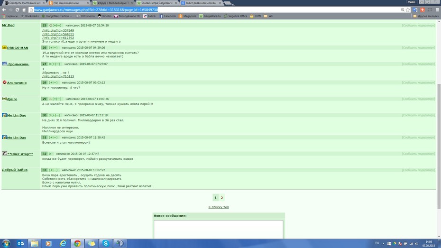Click К списку тем link
441x248 pixels.
[219, 207]
